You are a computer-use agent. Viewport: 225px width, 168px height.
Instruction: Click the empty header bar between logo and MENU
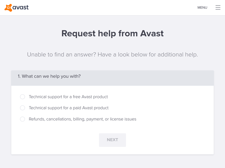point(112,8)
